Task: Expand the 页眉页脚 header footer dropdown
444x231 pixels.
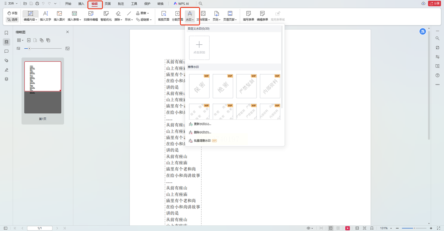Action: point(230,16)
